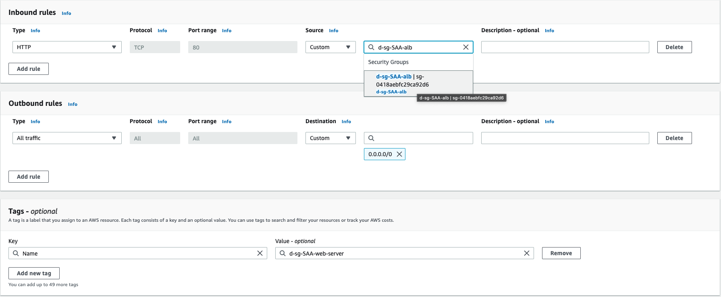This screenshot has height=297, width=721.
Task: Open the outbound Destination Custom dropdown
Action: pyautogui.click(x=330, y=138)
